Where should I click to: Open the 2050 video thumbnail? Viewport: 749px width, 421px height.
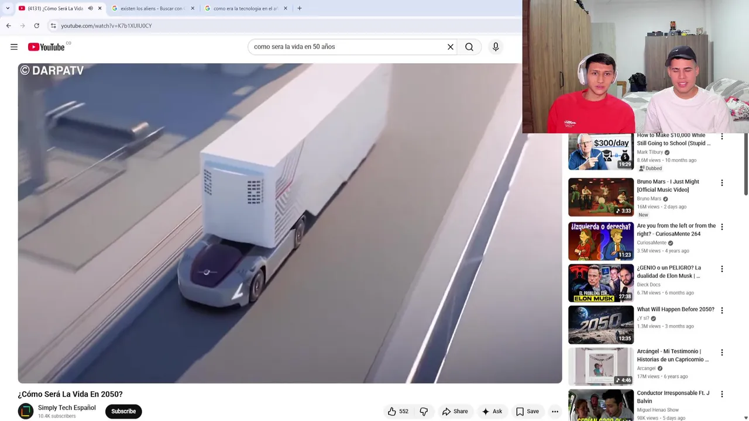(601, 325)
